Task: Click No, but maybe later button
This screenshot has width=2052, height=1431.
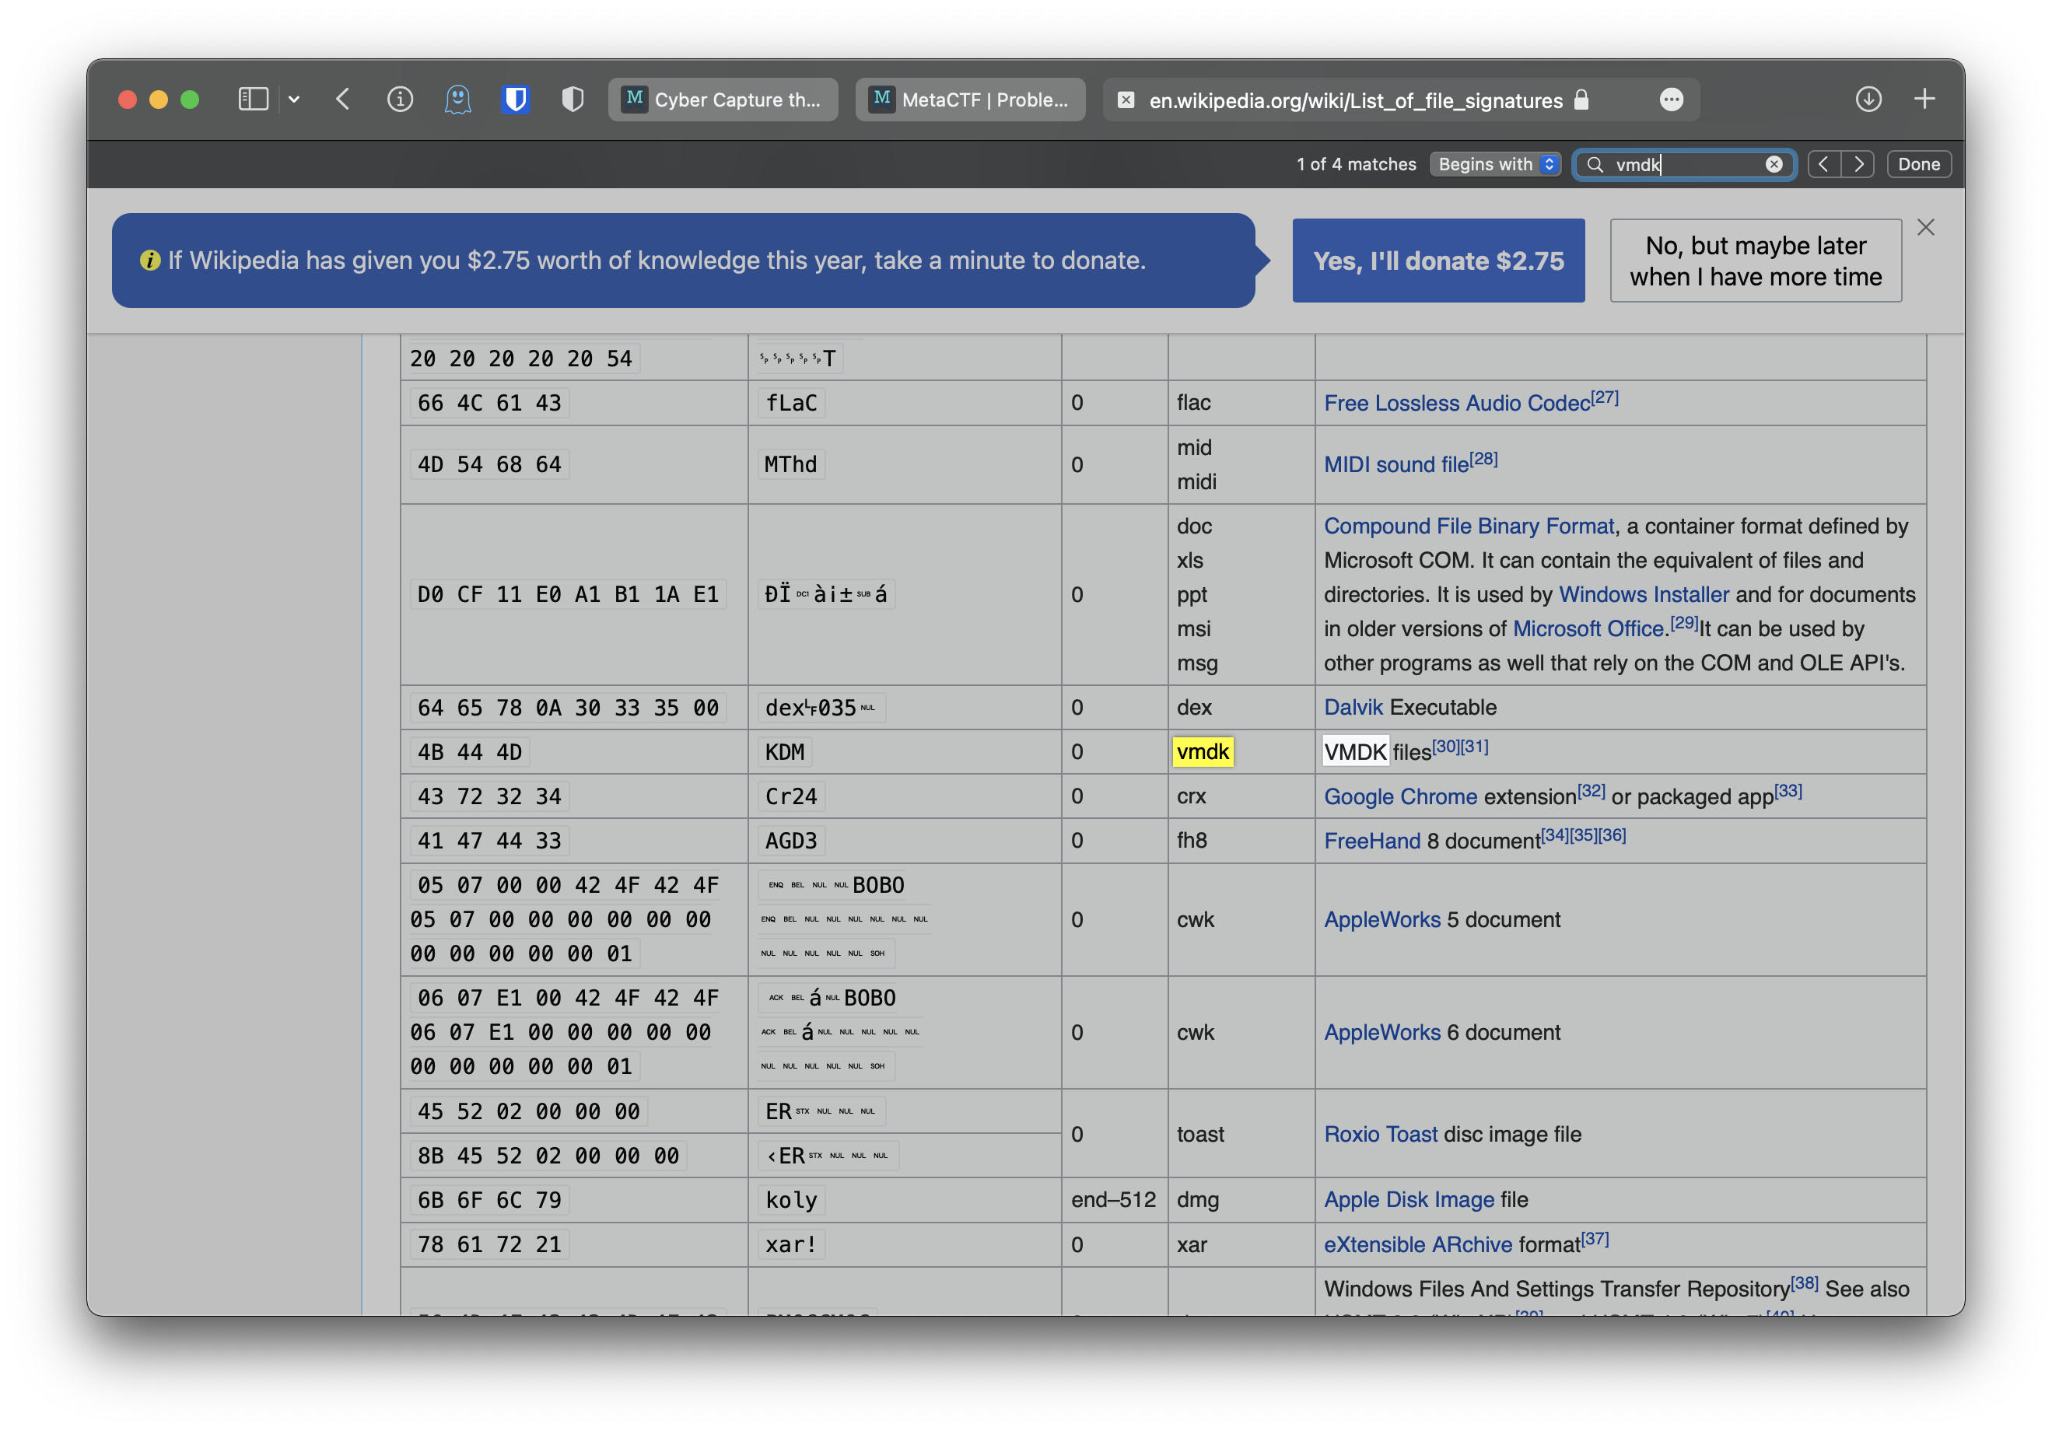Action: point(1756,261)
